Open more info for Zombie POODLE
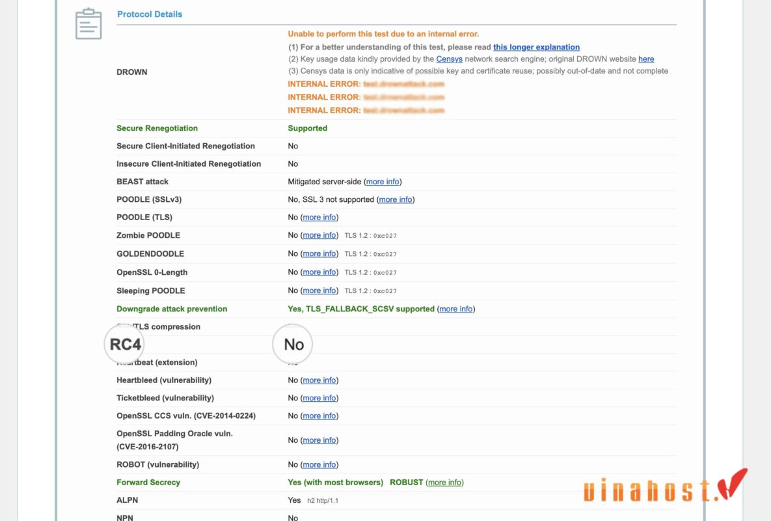This screenshot has width=771, height=521. click(319, 235)
